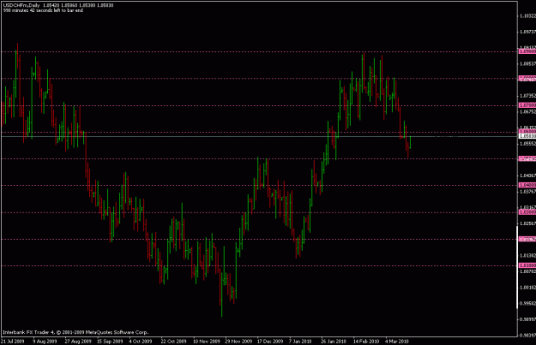Click the 0.99582 price scale label

[x=527, y=303]
